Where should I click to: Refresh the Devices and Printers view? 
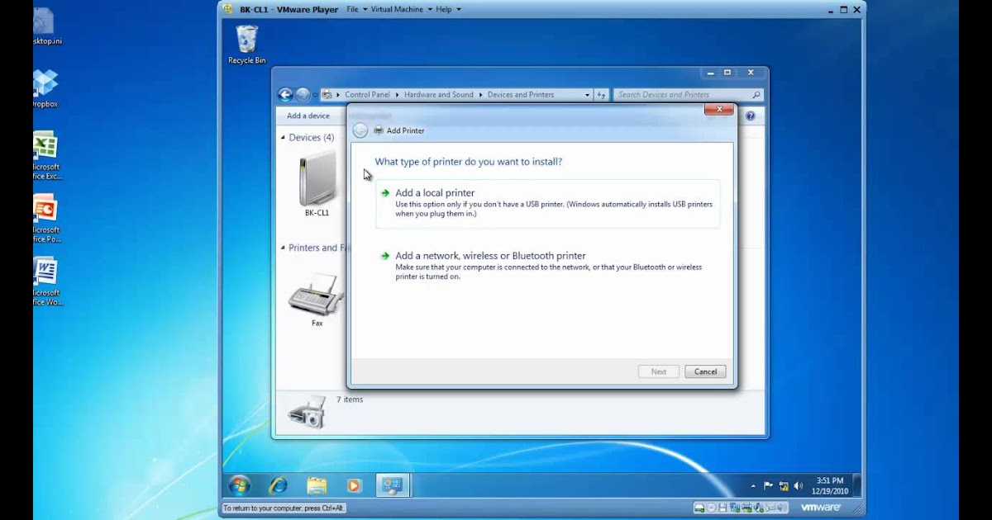coord(602,95)
